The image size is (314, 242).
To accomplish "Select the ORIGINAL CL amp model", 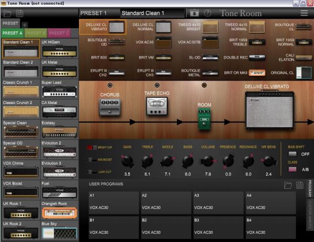I will [291, 73].
